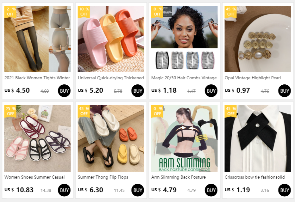
Task: Open the strappy summer sandals image
Action: 37,138
